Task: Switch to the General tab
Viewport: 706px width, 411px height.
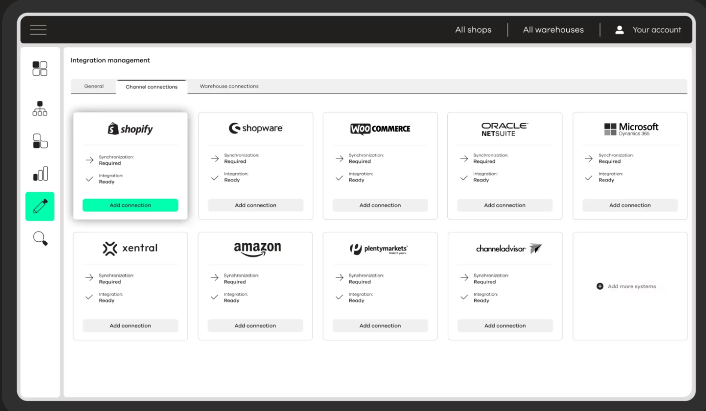Action: pyautogui.click(x=94, y=86)
